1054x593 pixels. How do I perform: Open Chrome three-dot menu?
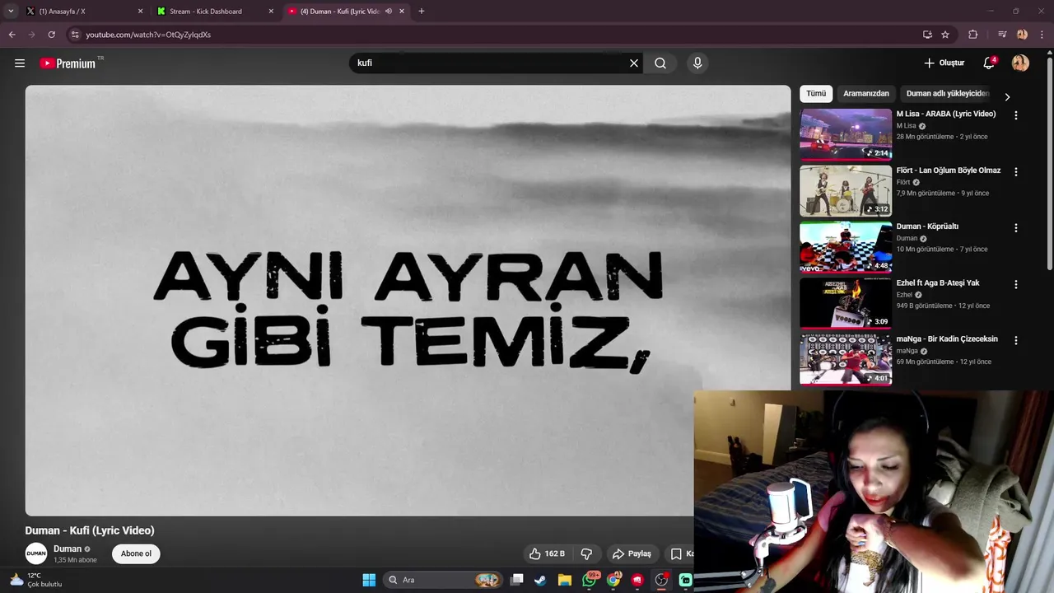[1041, 35]
